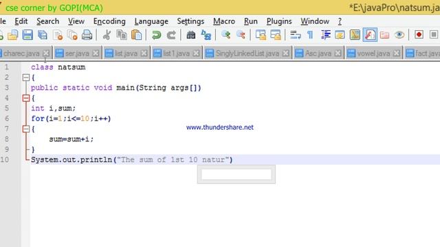Toggle monitoring with the eye icon
Image resolution: width=440 pixels, height=247 pixels.
tap(399, 35)
